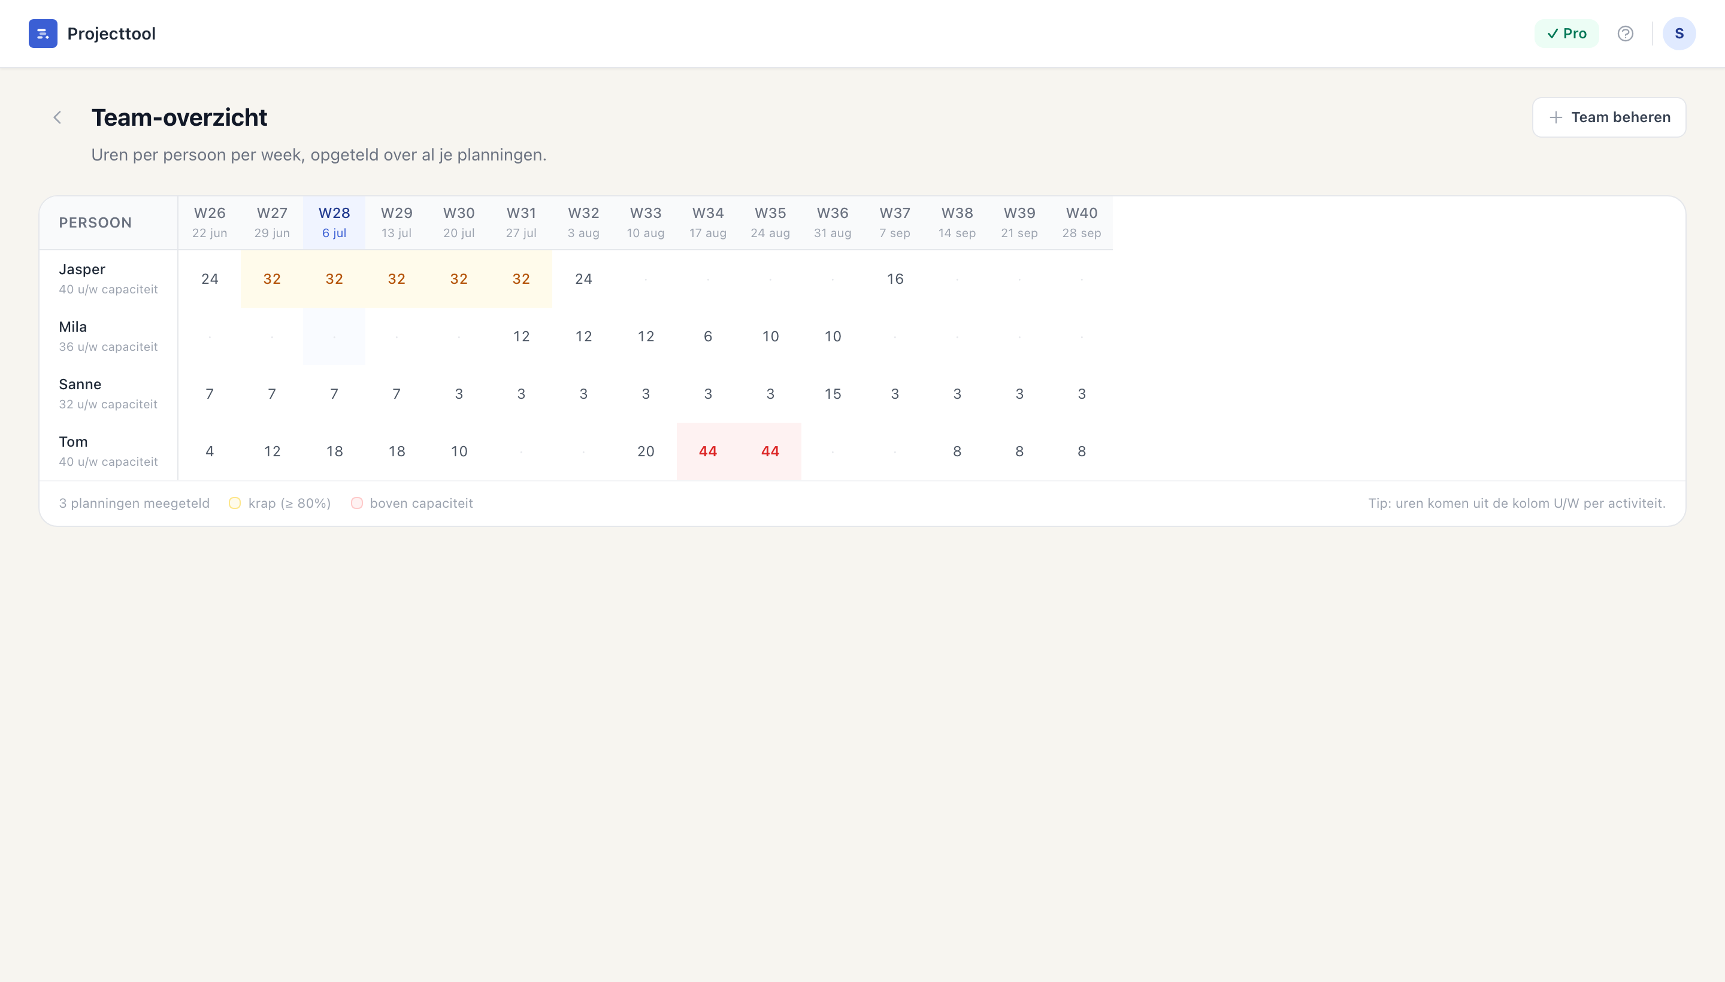
Task: Click Tom's over-capacity 44 in W34
Action: pos(708,451)
